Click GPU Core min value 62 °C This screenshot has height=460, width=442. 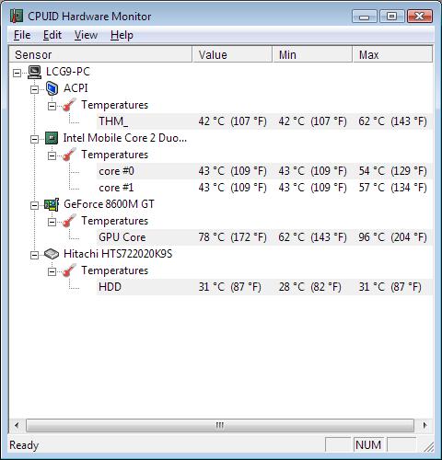coord(312,237)
